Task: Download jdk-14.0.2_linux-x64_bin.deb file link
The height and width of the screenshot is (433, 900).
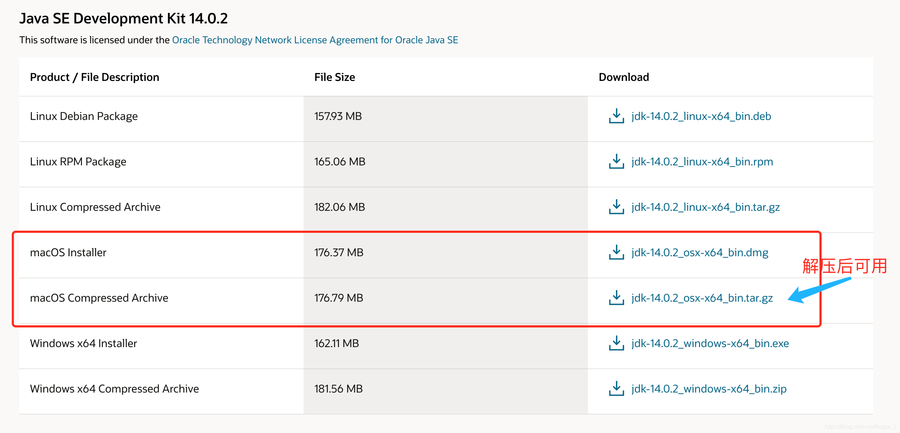Action: pyautogui.click(x=701, y=116)
